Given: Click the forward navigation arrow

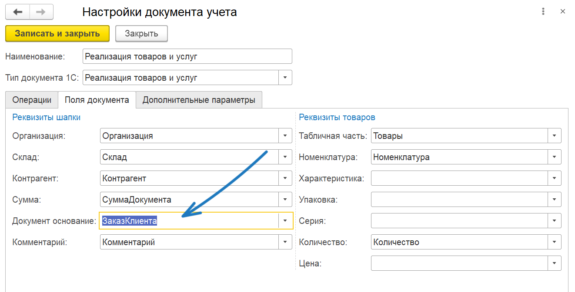Looking at the screenshot, I should click(41, 12).
